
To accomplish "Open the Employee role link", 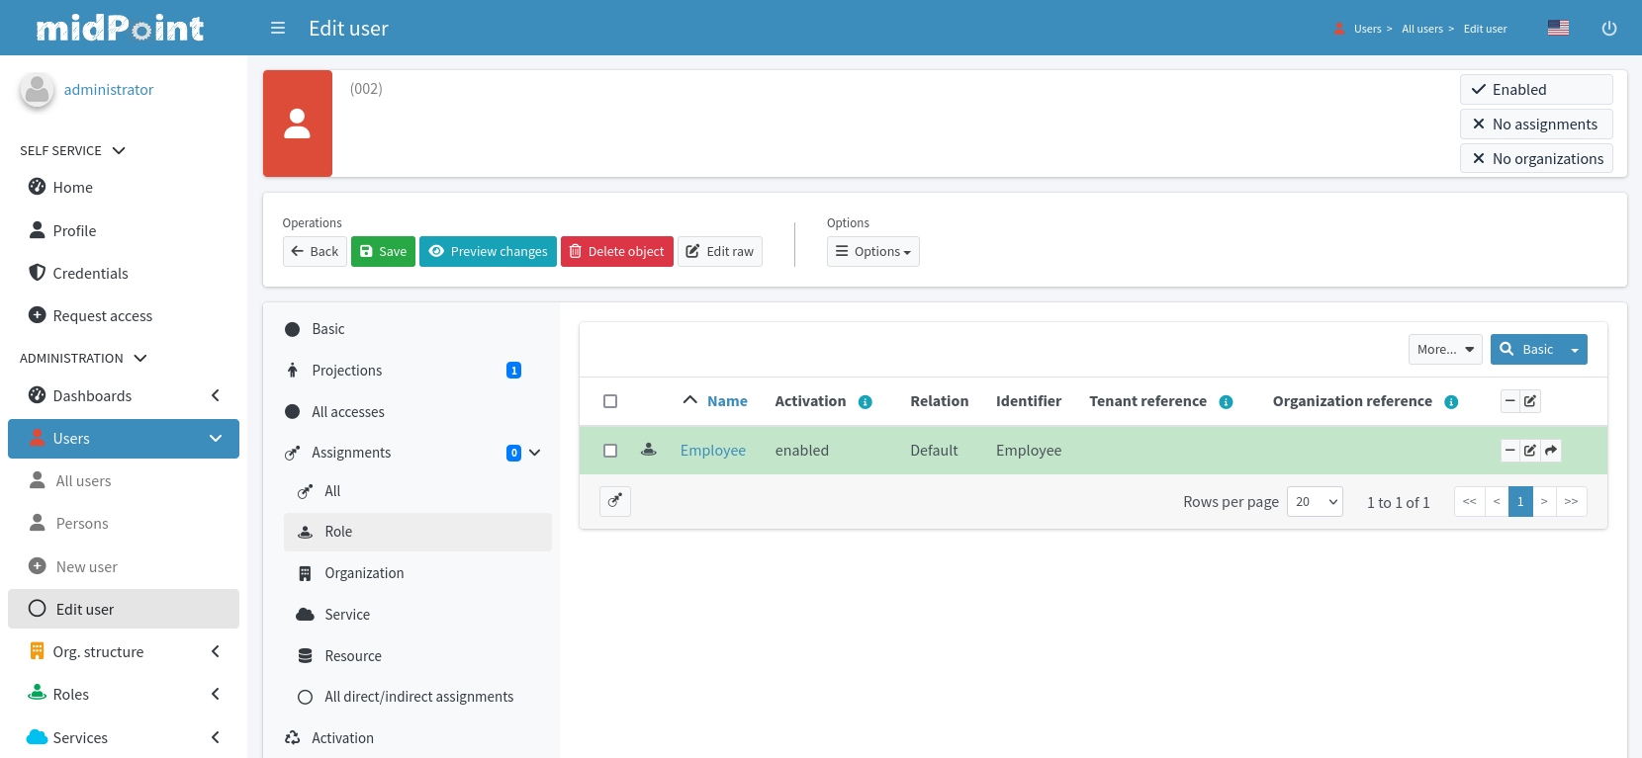I will tap(712, 451).
